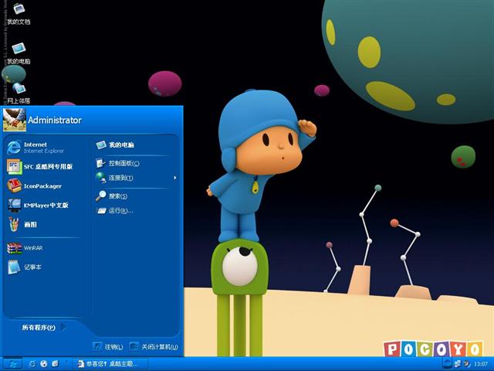Open the first quick launch icon
The width and height of the screenshot is (494, 371).
tap(32, 364)
